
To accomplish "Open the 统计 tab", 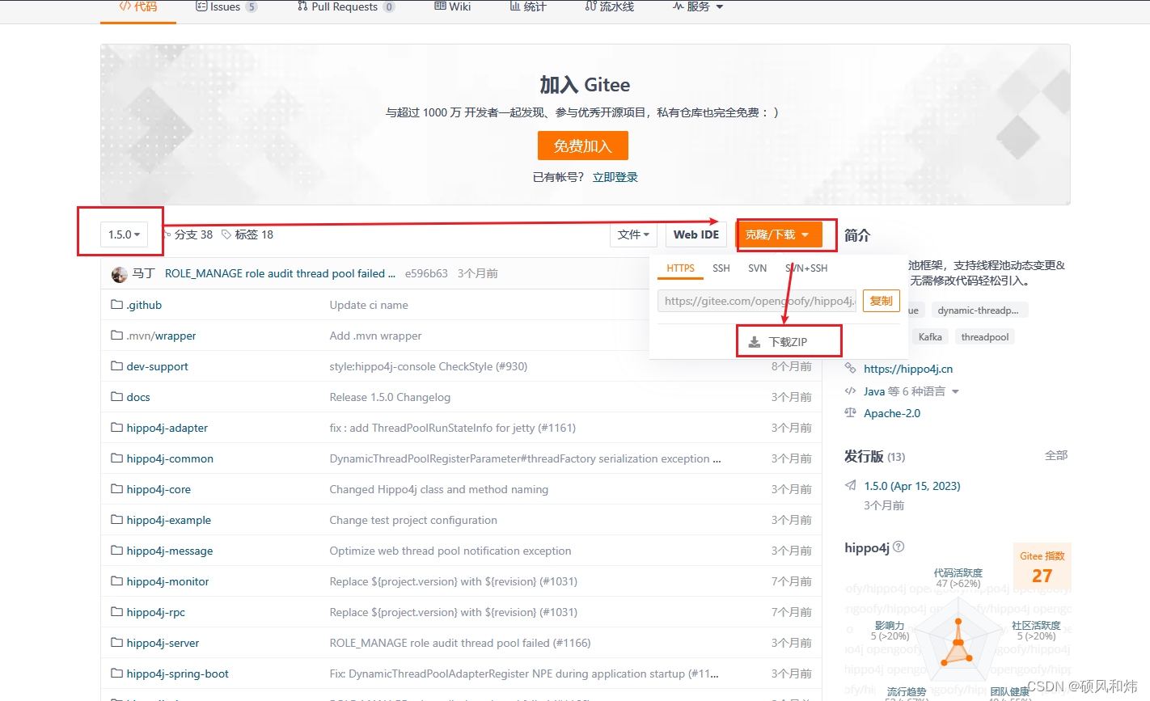I will point(528,6).
